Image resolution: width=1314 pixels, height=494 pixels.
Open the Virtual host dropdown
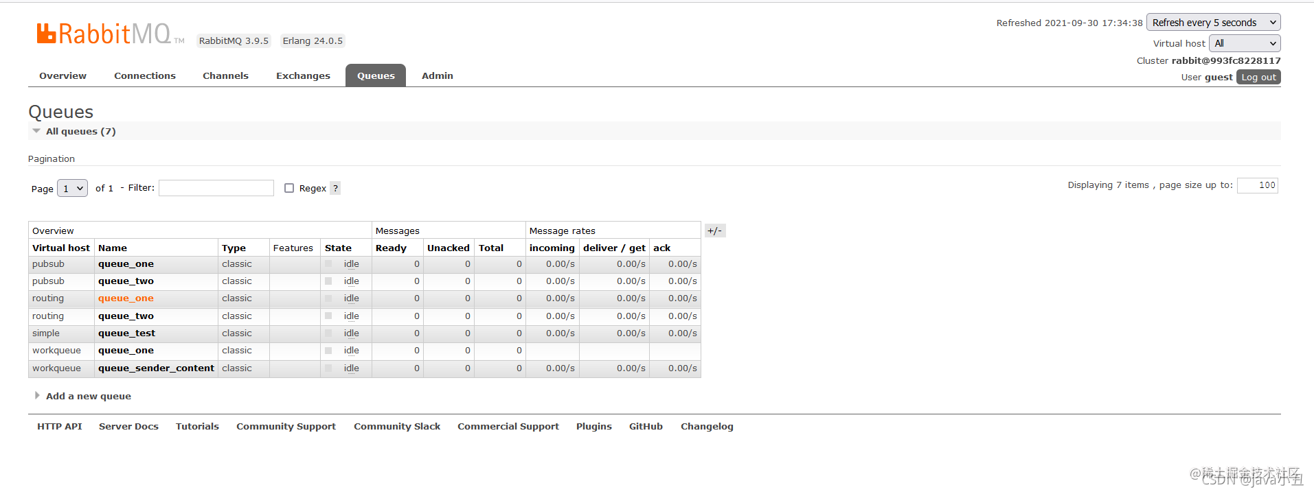pyautogui.click(x=1245, y=43)
